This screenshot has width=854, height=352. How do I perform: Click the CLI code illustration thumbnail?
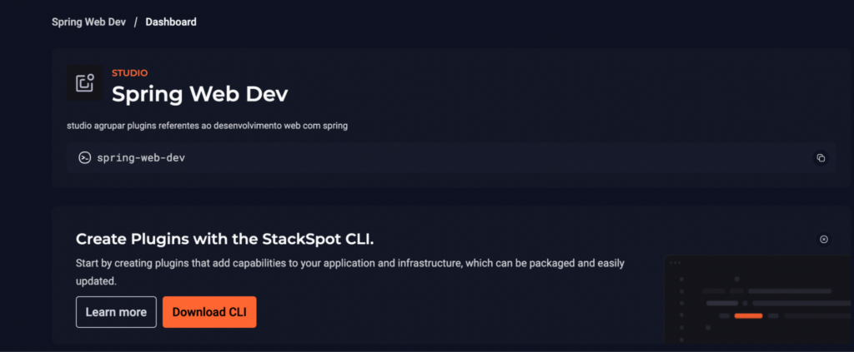759,300
